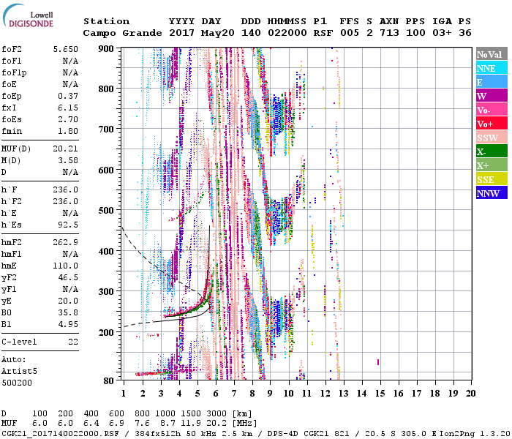Select the NoVal gray legend swatch
Screen dimensions: 512x439
(492, 54)
